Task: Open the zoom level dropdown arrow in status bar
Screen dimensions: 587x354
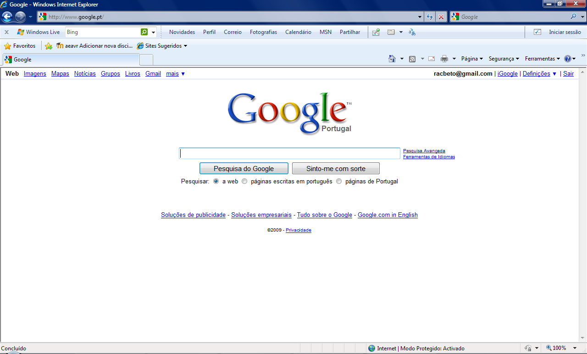Action: tap(575, 348)
